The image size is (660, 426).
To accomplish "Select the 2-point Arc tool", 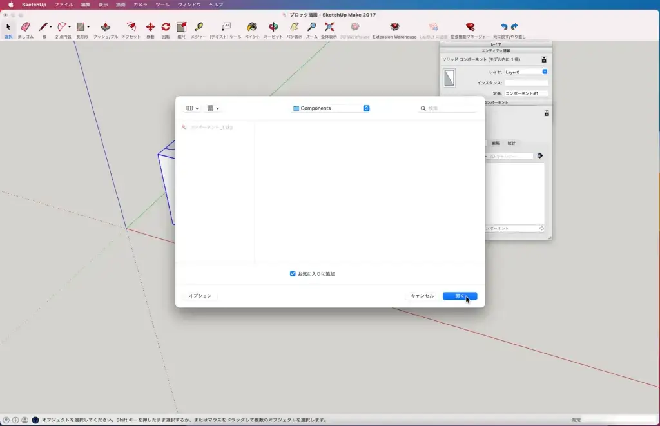I will (x=62, y=27).
